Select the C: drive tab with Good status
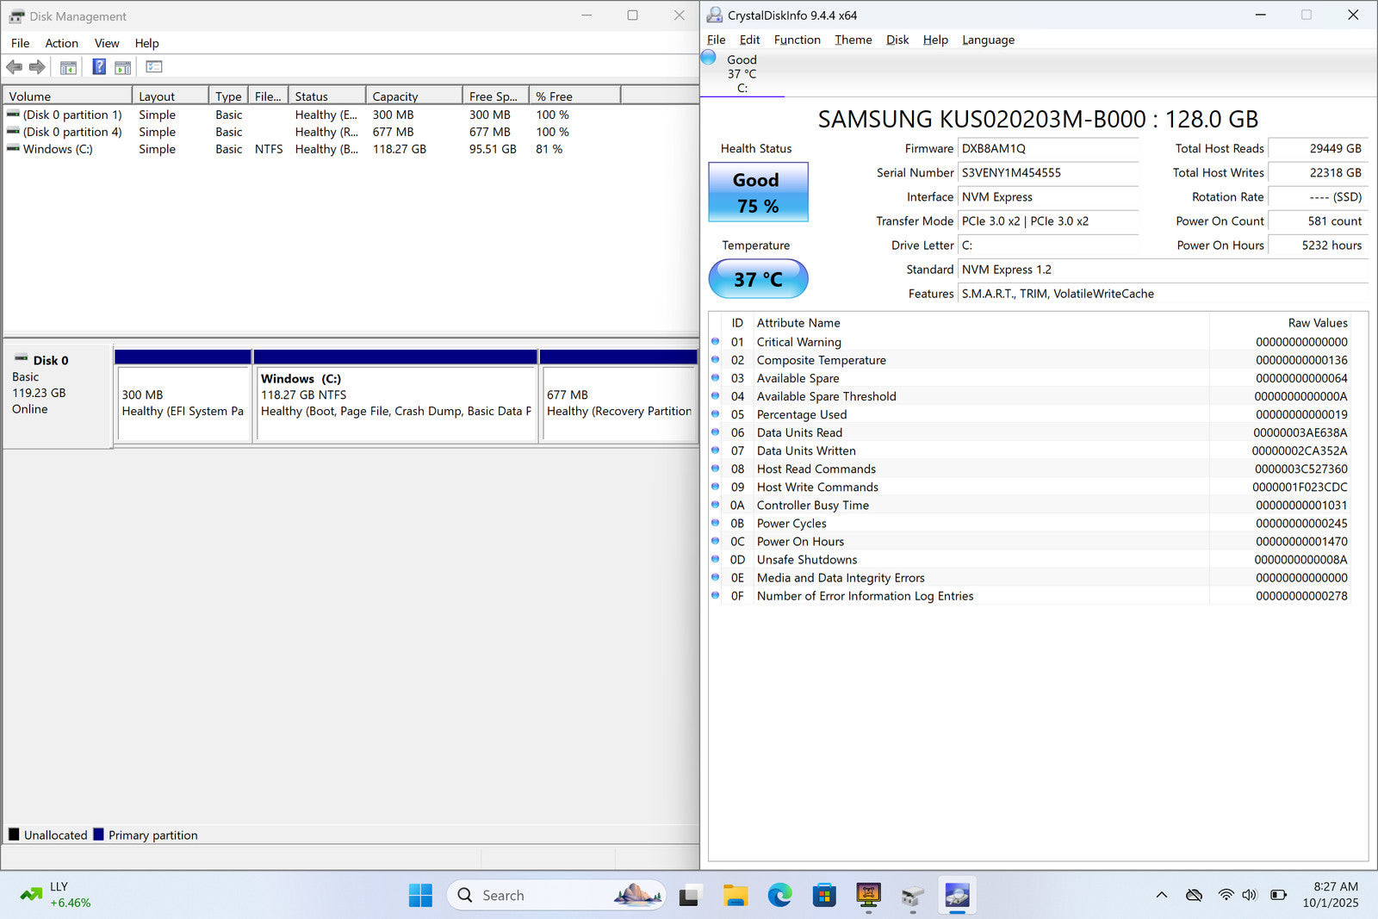 pos(742,73)
